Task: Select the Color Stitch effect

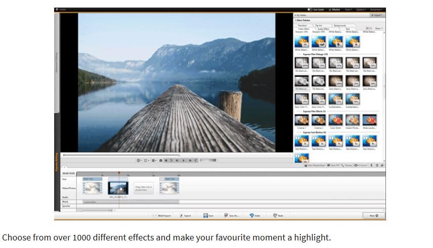Action: click(335, 120)
